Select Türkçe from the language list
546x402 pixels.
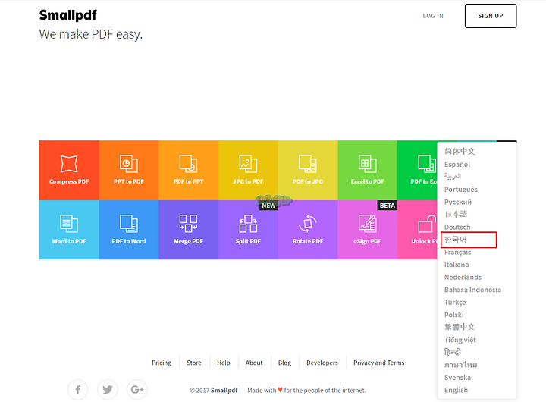(x=455, y=303)
